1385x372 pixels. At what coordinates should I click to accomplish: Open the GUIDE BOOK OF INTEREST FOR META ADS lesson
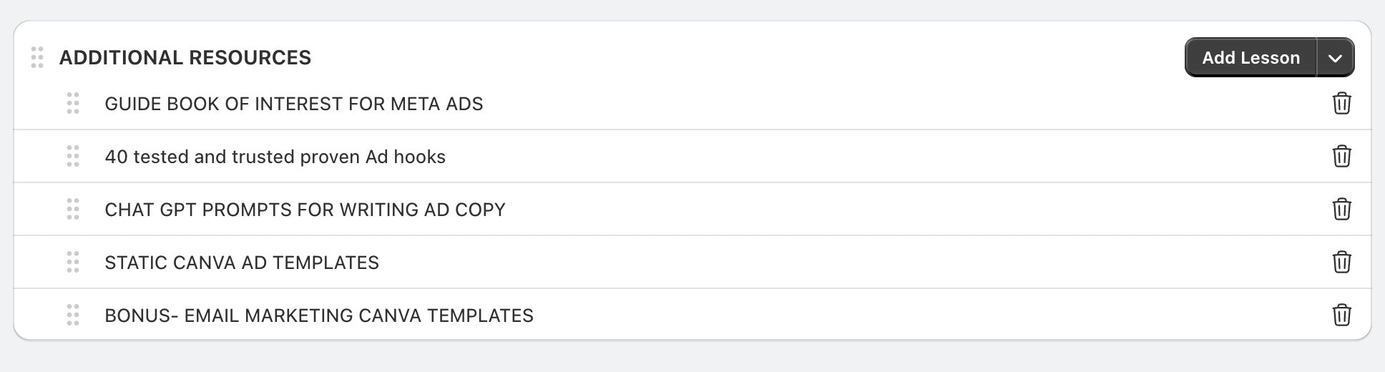tap(294, 104)
